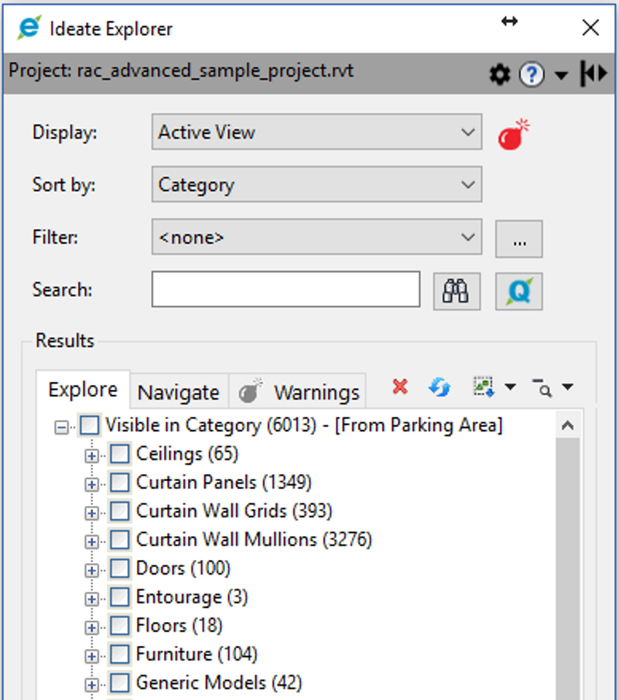Click the select-in-view icon

[484, 387]
